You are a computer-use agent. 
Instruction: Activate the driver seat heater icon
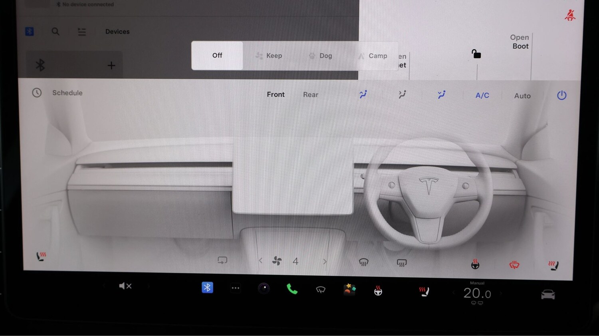(x=41, y=256)
